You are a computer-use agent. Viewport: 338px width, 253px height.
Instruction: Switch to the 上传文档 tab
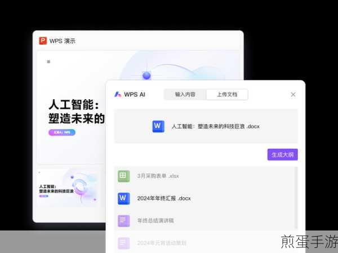point(227,94)
